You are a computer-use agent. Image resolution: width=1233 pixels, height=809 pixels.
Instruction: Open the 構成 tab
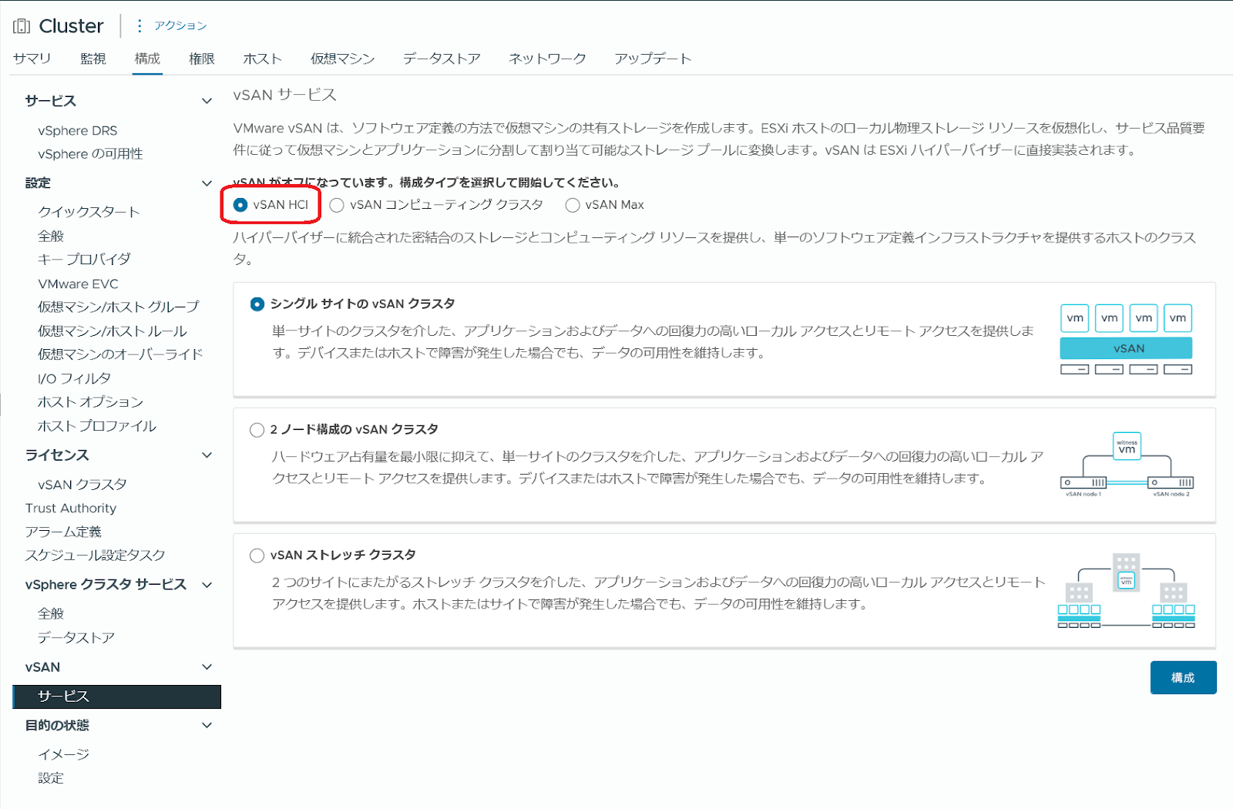[147, 59]
